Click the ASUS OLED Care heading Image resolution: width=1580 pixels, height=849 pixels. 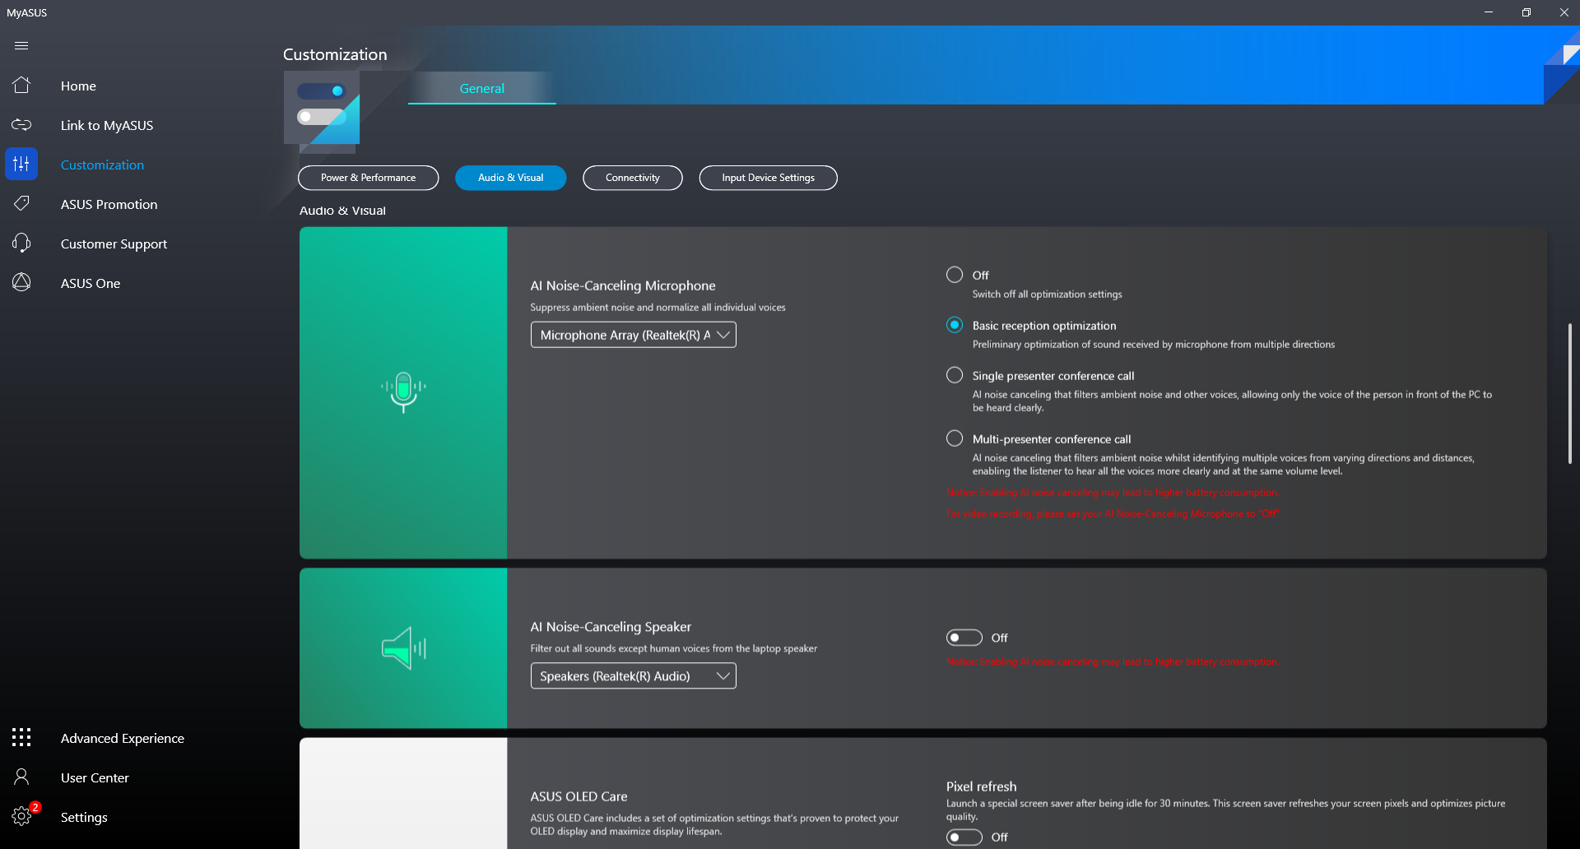(x=579, y=796)
